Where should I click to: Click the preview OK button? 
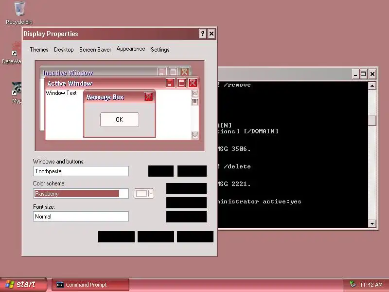tap(120, 120)
